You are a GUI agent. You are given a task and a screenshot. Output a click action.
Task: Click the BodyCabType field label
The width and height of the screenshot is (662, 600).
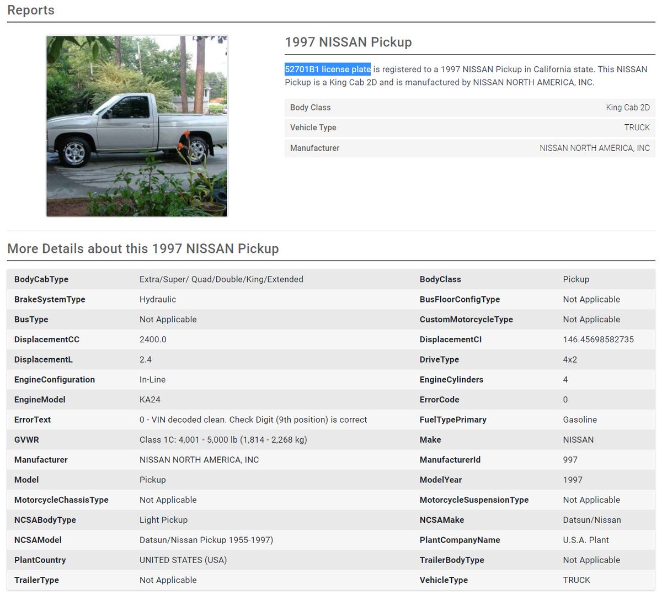[x=41, y=279]
